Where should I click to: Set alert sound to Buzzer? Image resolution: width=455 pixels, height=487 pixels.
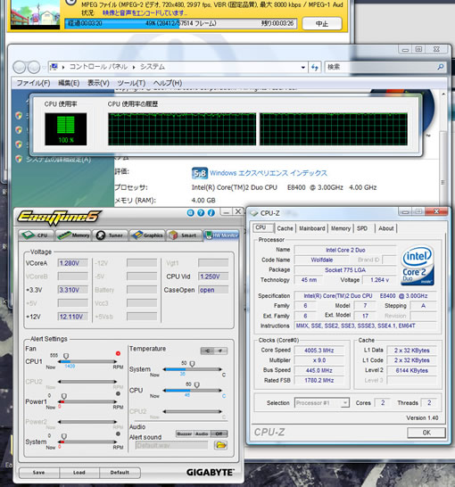tap(185, 433)
